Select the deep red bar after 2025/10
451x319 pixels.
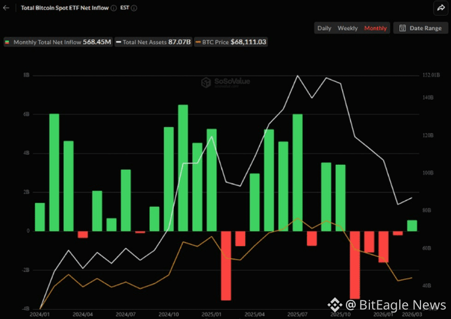click(x=355, y=265)
